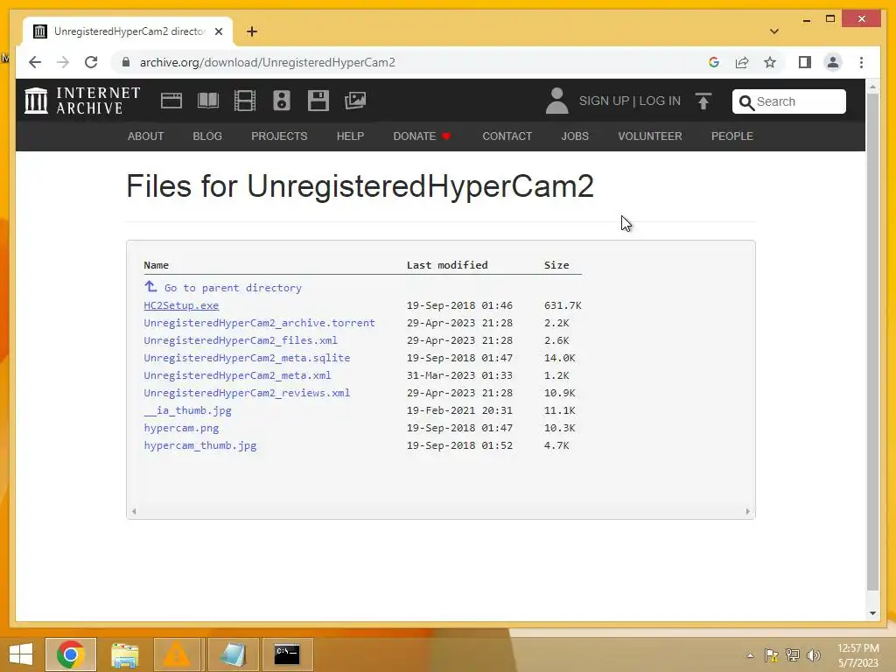The image size is (896, 672).
Task: Open UnregisteredHyperCam2_meta.xml link
Action: tap(237, 375)
